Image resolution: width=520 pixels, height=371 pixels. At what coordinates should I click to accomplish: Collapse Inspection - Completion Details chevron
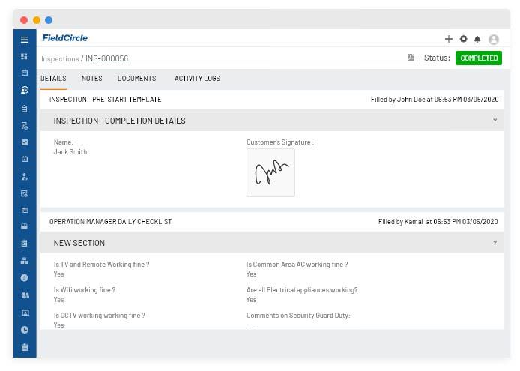(x=495, y=120)
